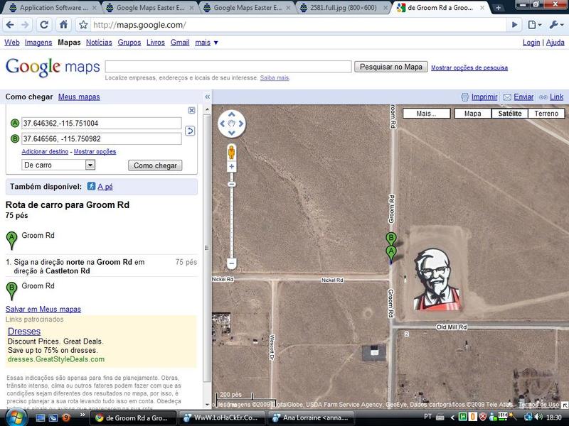Click the directions panel scrollbar

pos(207,247)
